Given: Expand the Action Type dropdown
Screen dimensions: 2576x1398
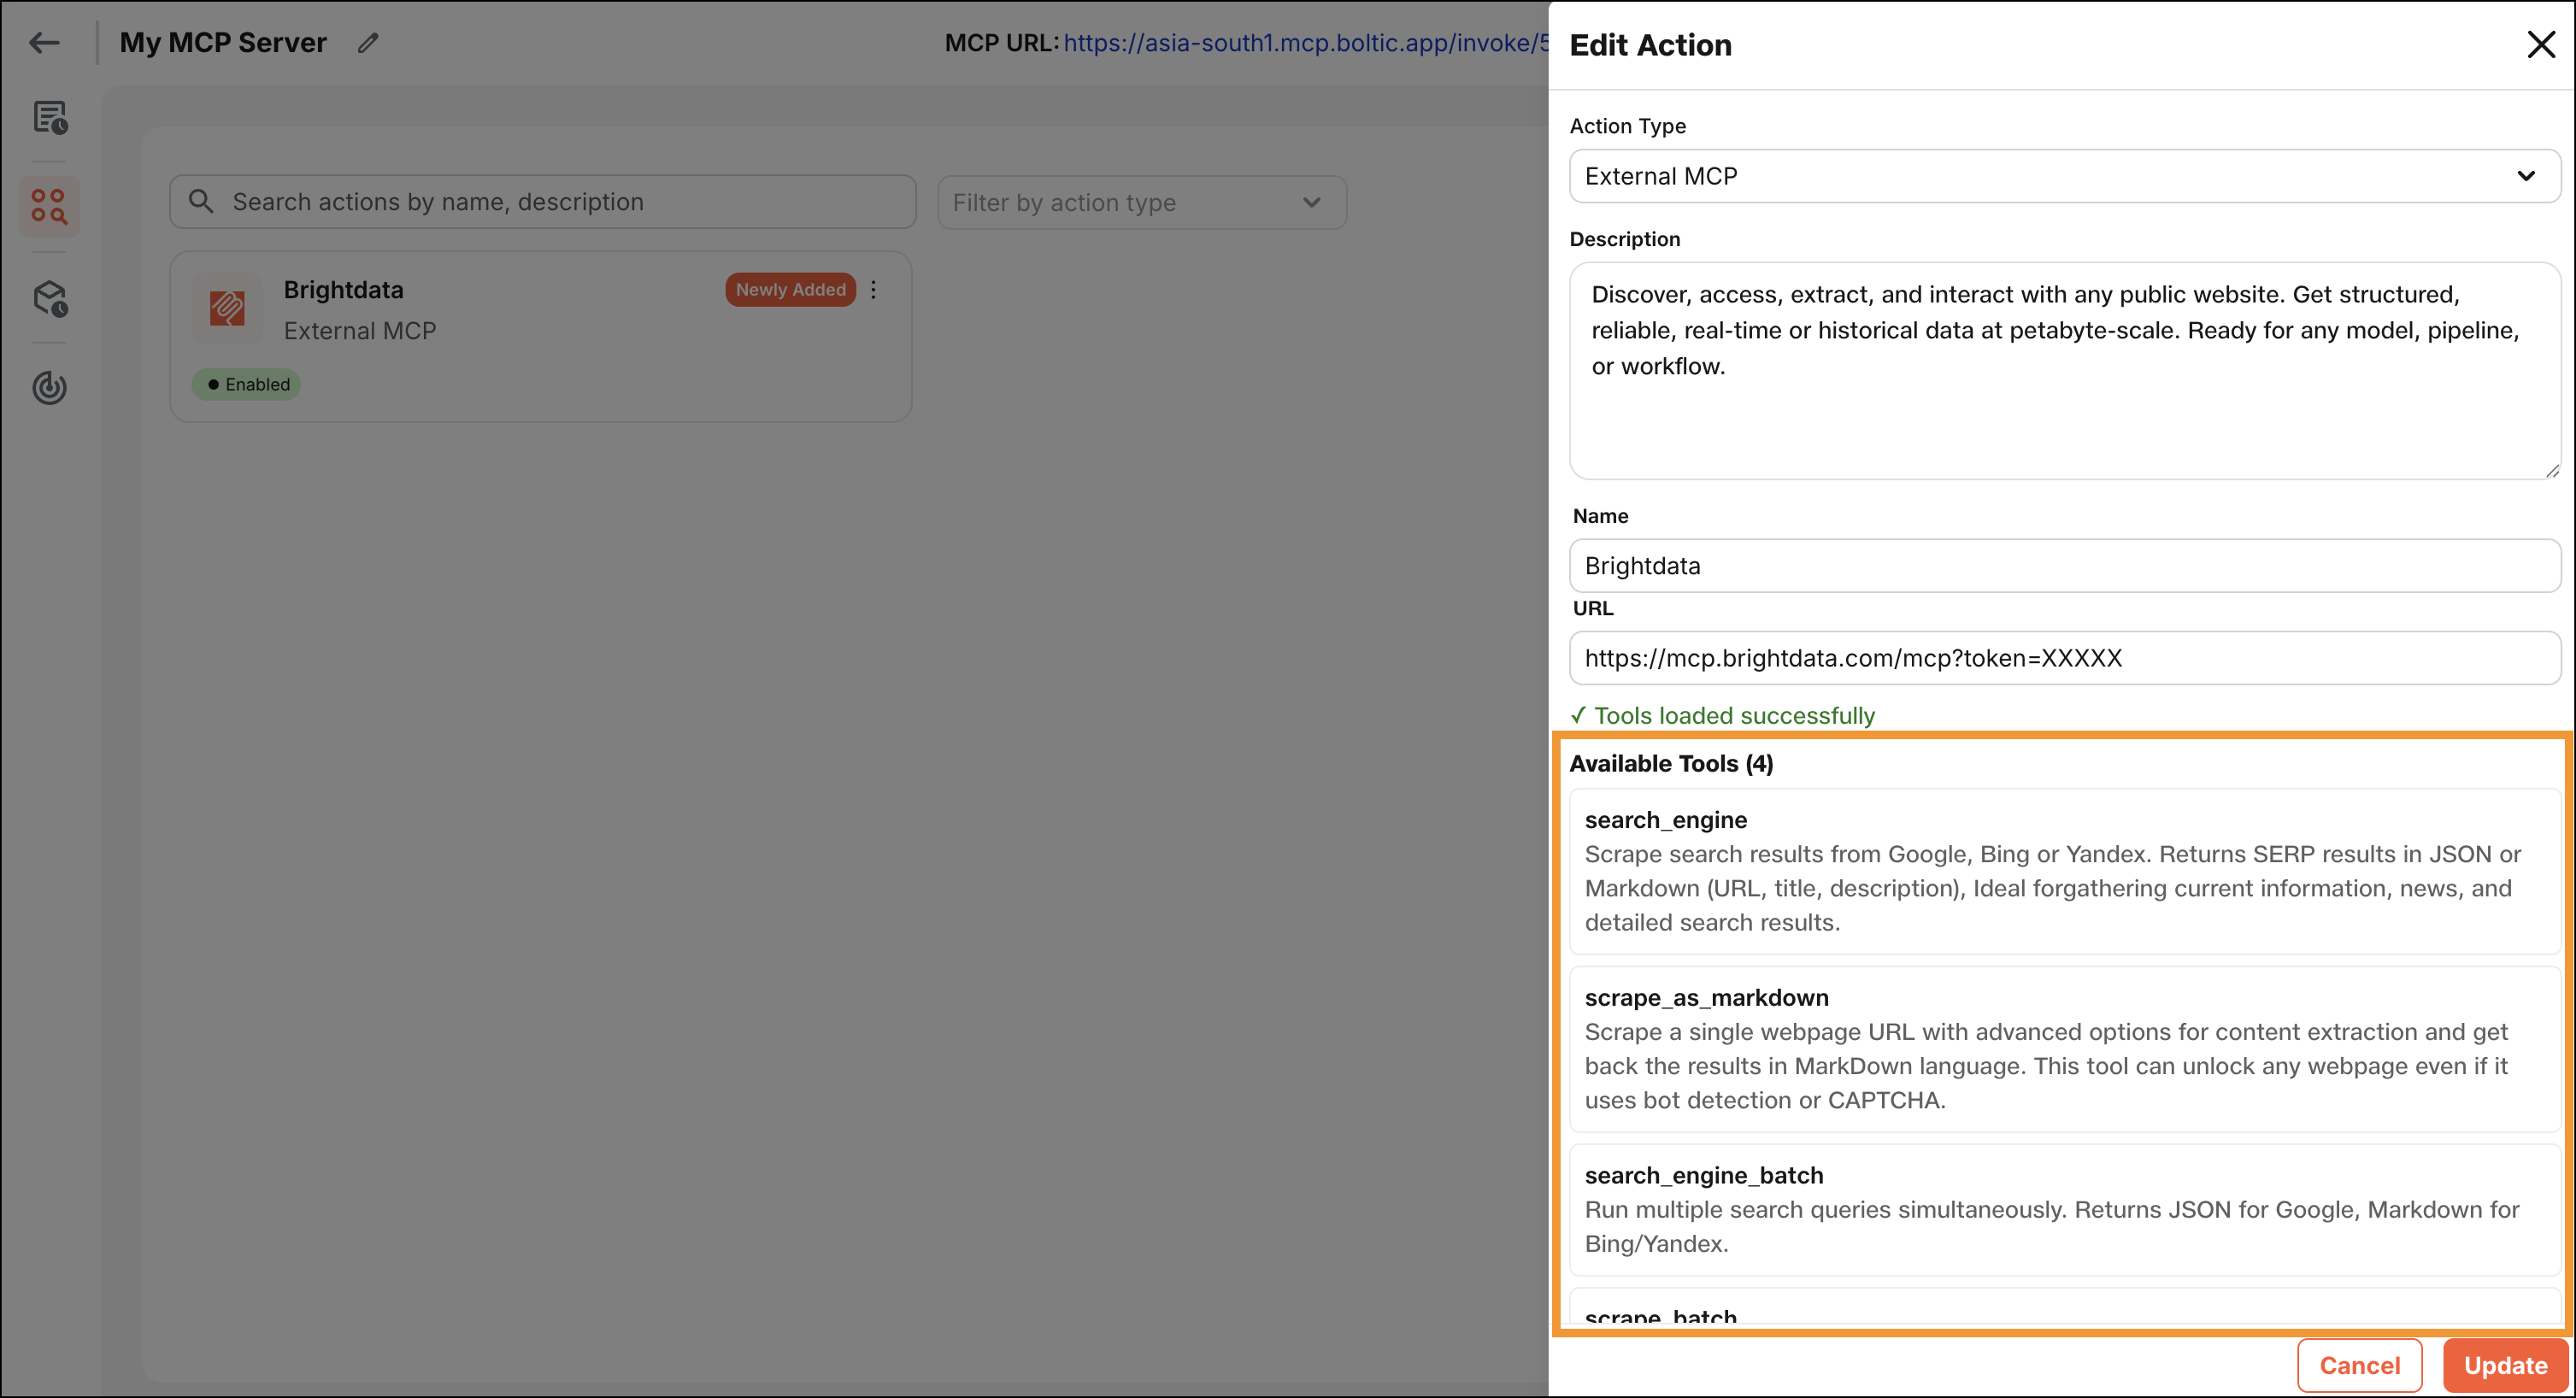Looking at the screenshot, I should (2065, 176).
